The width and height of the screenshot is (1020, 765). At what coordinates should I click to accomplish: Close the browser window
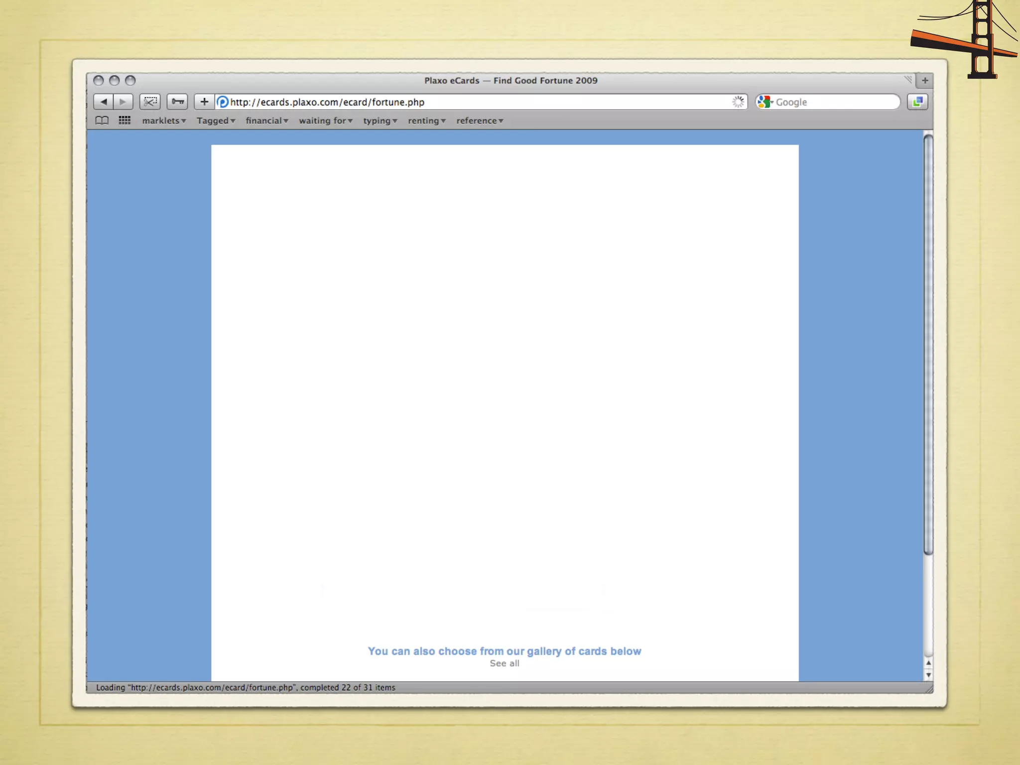point(99,80)
